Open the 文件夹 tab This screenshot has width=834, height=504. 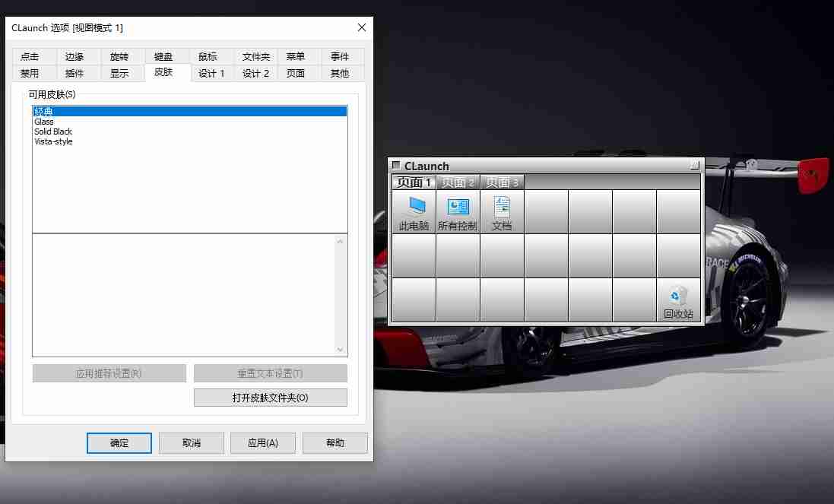click(256, 57)
